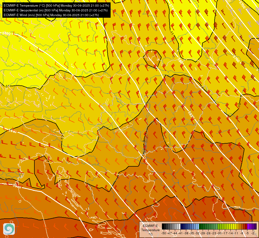Click the -2 legend tick label
The image size is (259, 238).
point(253,233)
